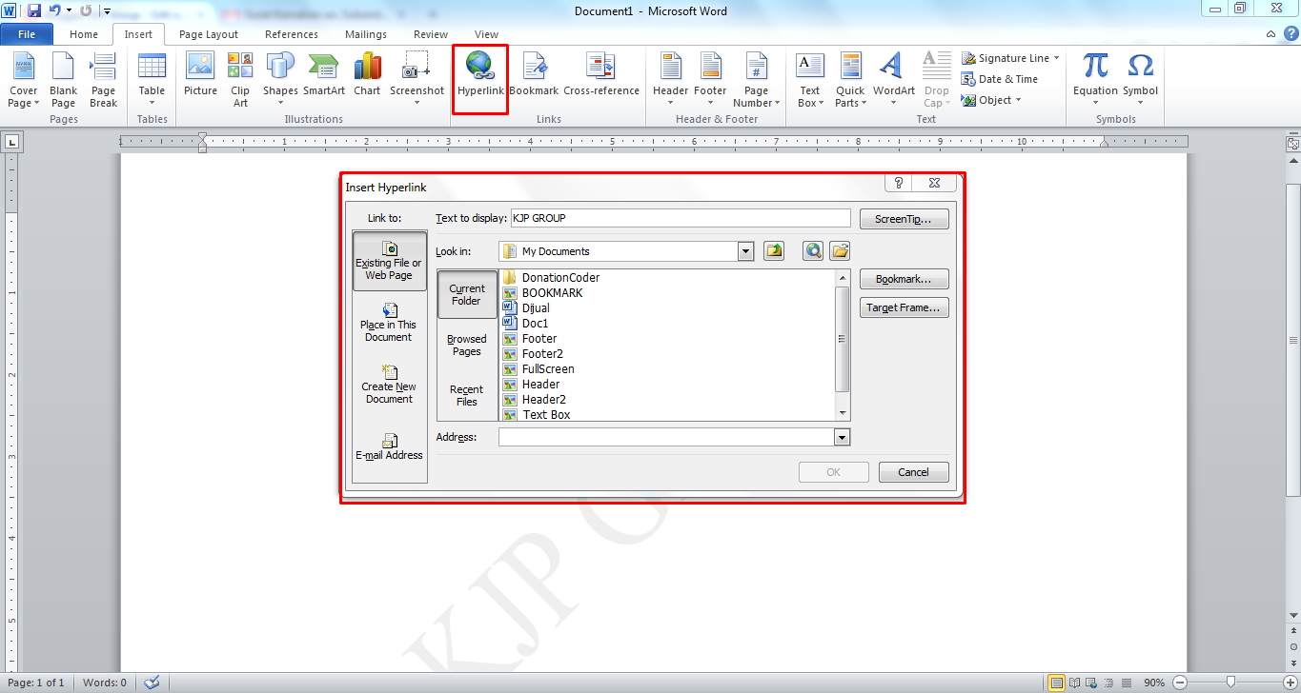Select 'Place in This Document' option

pos(389,324)
